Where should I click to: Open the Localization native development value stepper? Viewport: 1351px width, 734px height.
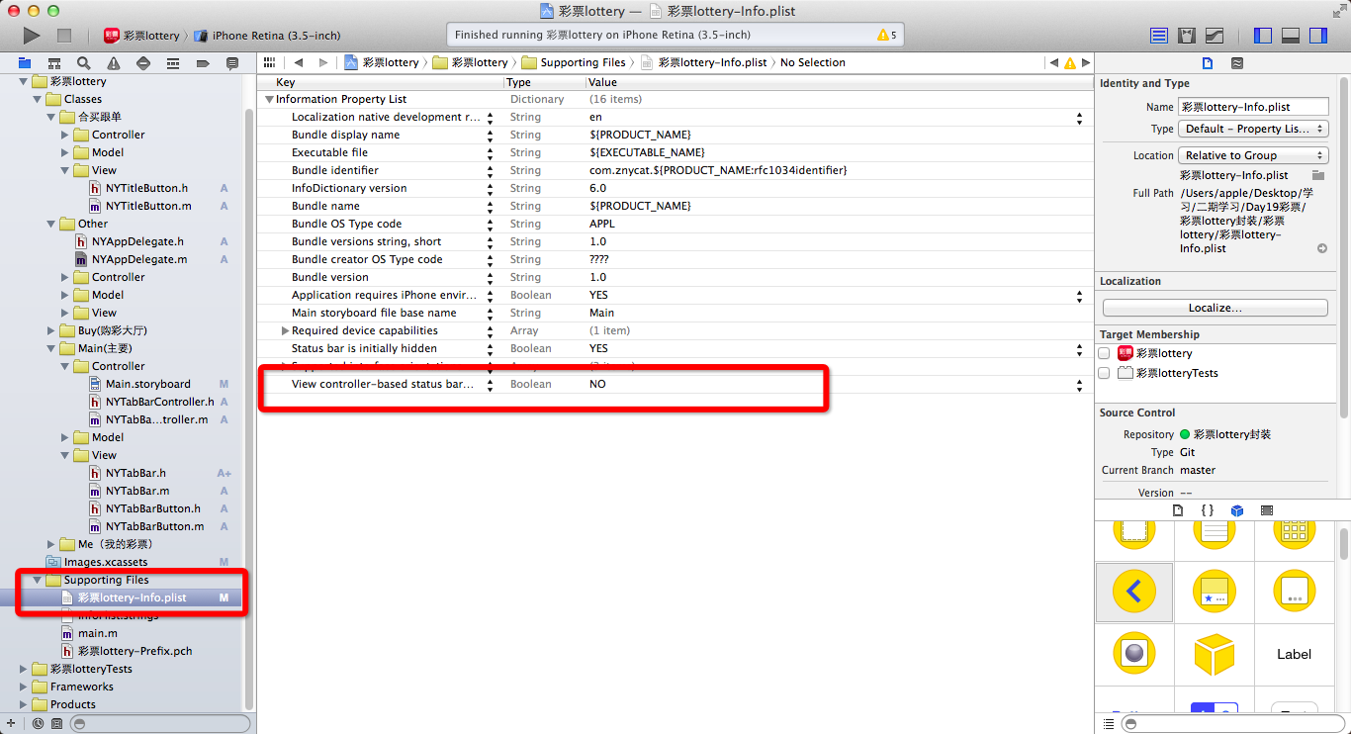tap(1079, 117)
